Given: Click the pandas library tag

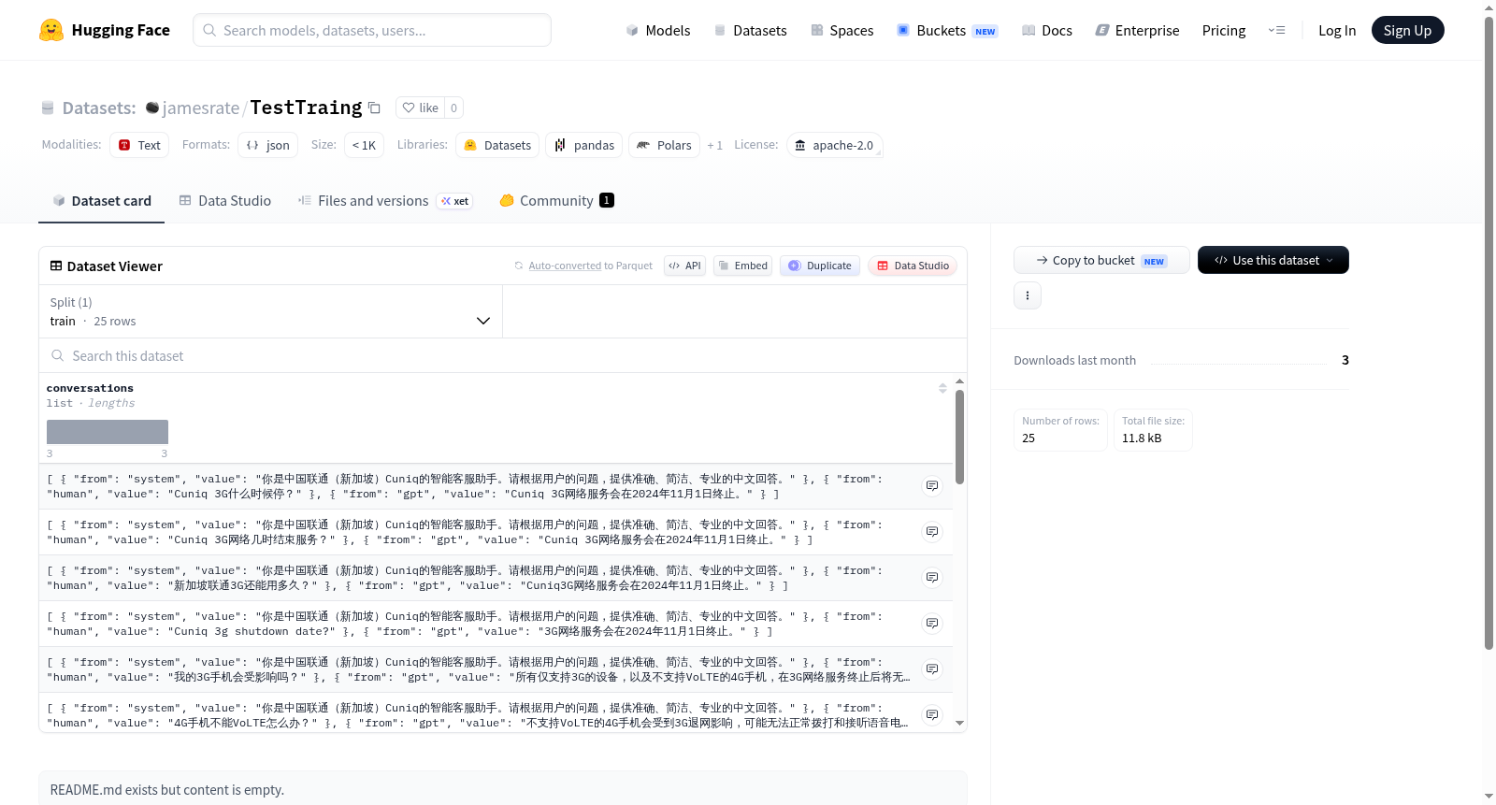Looking at the screenshot, I should (584, 145).
